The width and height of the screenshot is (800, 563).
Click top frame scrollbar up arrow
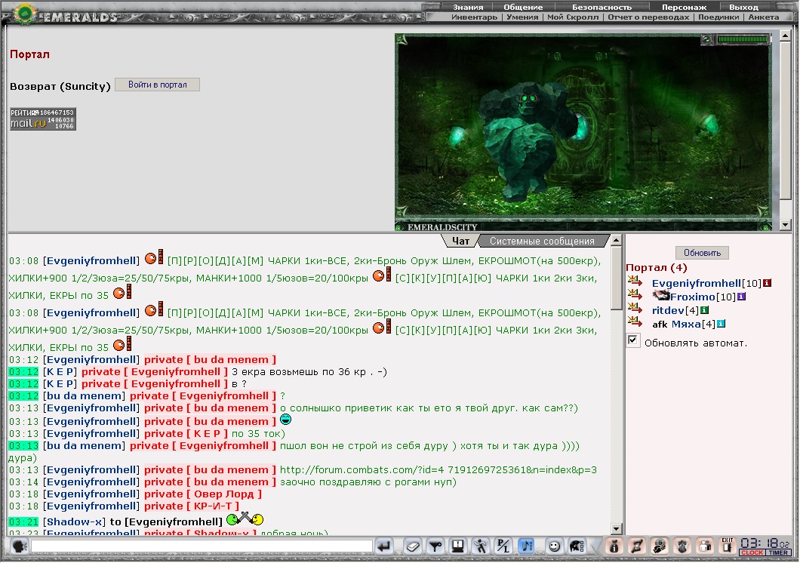click(786, 35)
